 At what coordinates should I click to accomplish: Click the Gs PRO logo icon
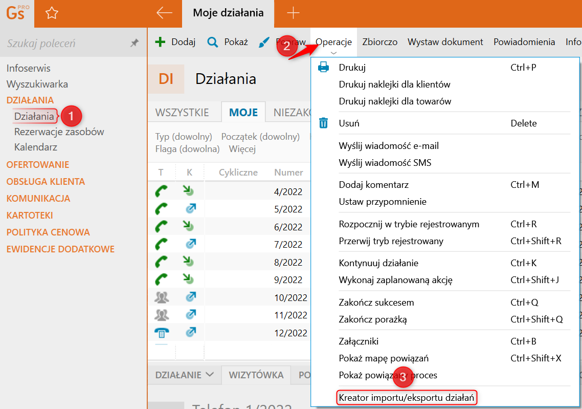17,13
